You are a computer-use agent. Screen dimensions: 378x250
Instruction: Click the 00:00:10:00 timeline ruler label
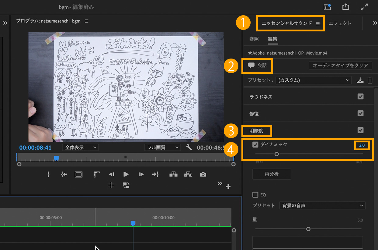163,218
